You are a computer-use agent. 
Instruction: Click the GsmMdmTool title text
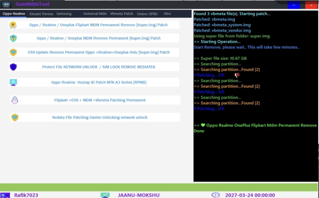tap(32, 4)
